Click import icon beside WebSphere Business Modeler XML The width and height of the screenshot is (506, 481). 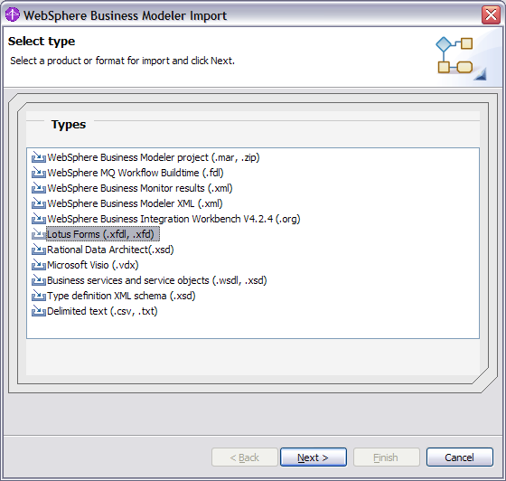(x=38, y=203)
